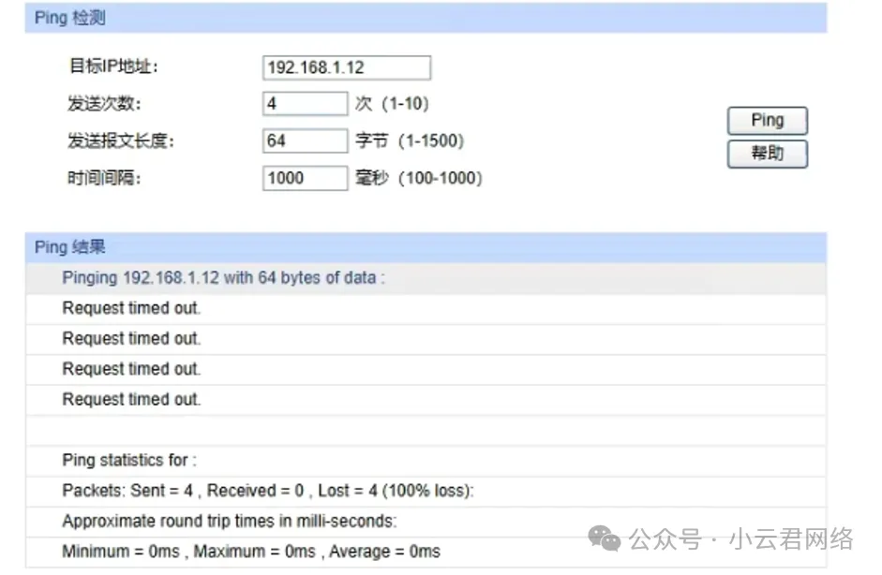The height and width of the screenshot is (575, 882).
Task: Open help with the 帮助 button
Action: pyautogui.click(x=767, y=154)
